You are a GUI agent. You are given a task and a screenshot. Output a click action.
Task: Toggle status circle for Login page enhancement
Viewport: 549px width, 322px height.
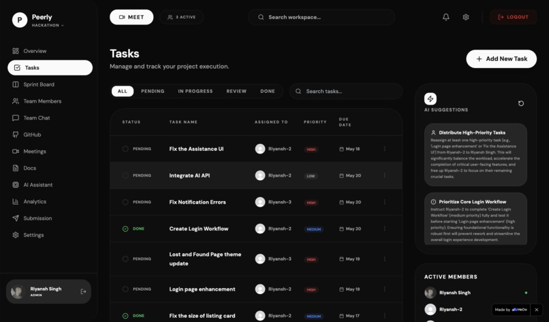click(125, 289)
